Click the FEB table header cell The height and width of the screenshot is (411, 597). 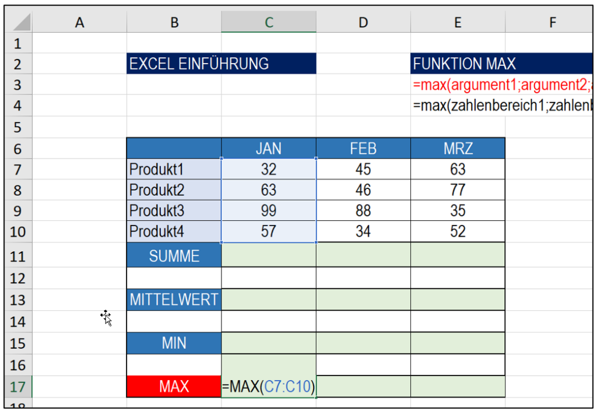click(363, 149)
